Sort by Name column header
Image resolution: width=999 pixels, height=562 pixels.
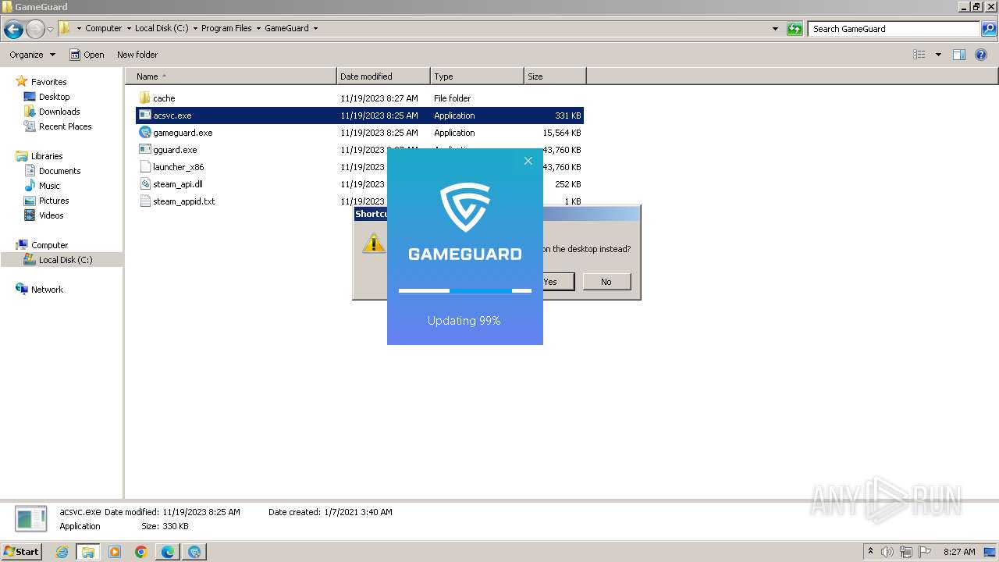(230, 76)
